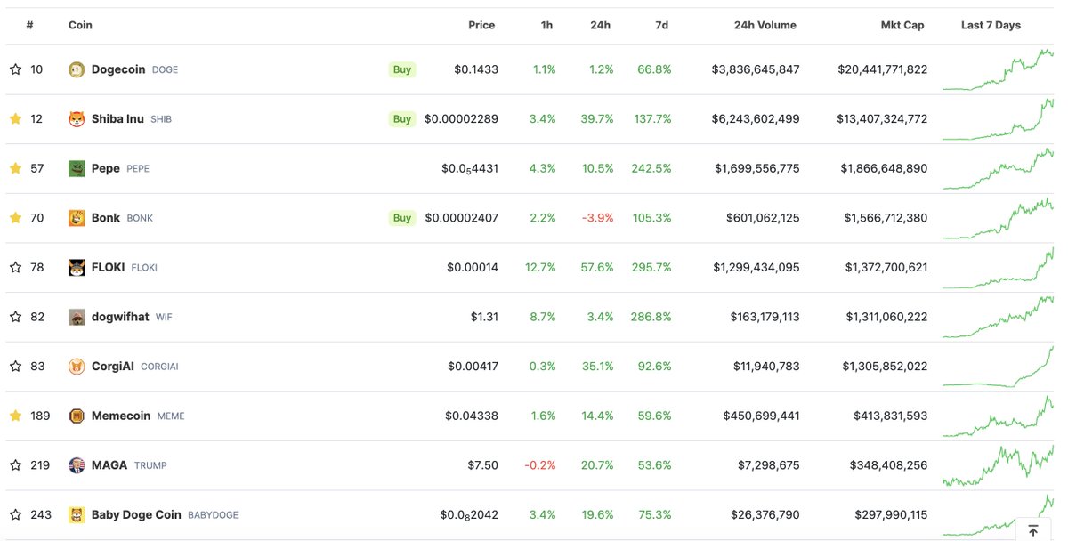Image resolution: width=1068 pixels, height=541 pixels.
Task: Sort by Mkt Cap column header
Action: click(902, 25)
